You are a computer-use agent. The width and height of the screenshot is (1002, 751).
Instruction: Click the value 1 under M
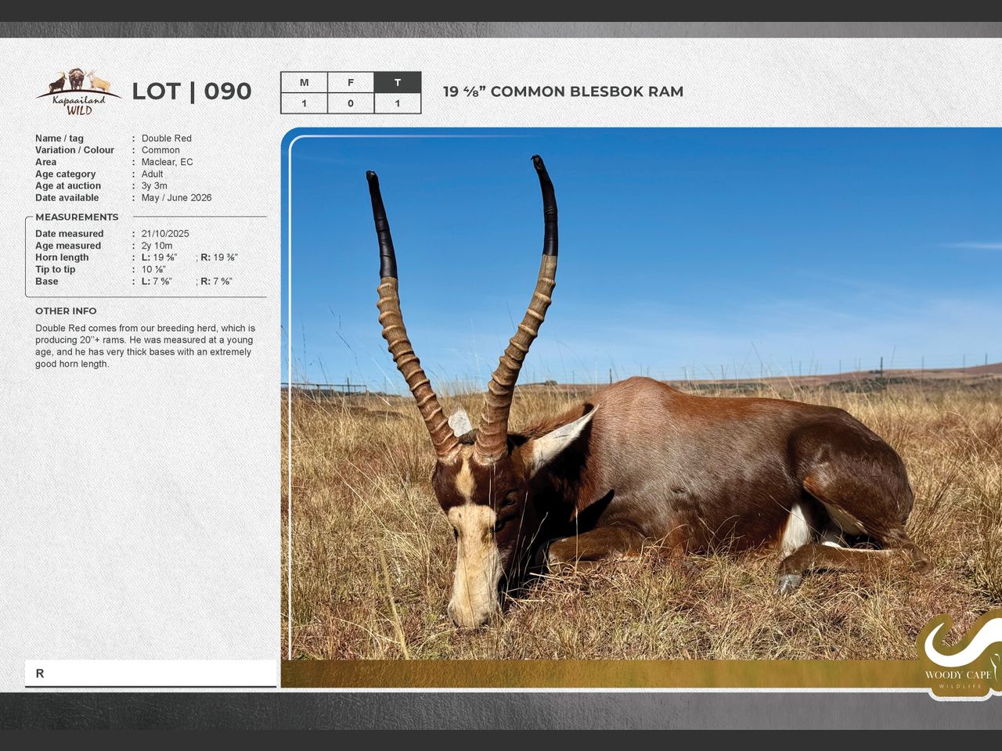[304, 103]
